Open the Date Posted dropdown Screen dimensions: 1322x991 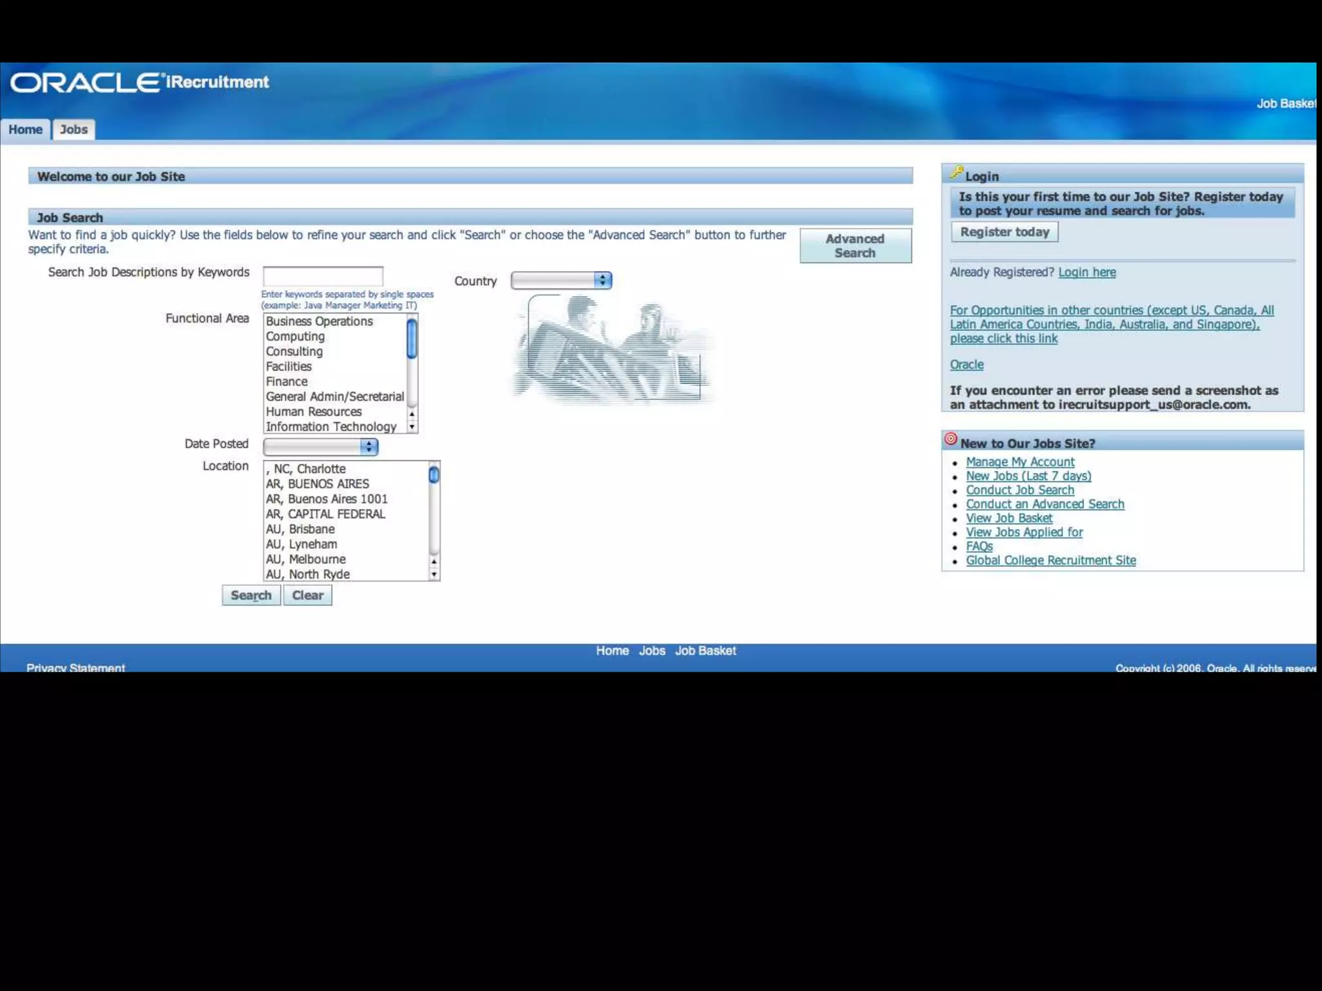320,446
